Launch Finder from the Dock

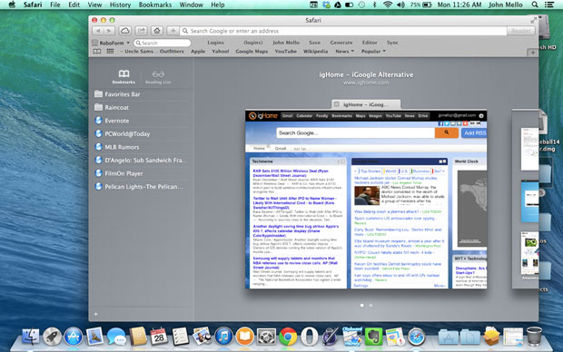31,337
